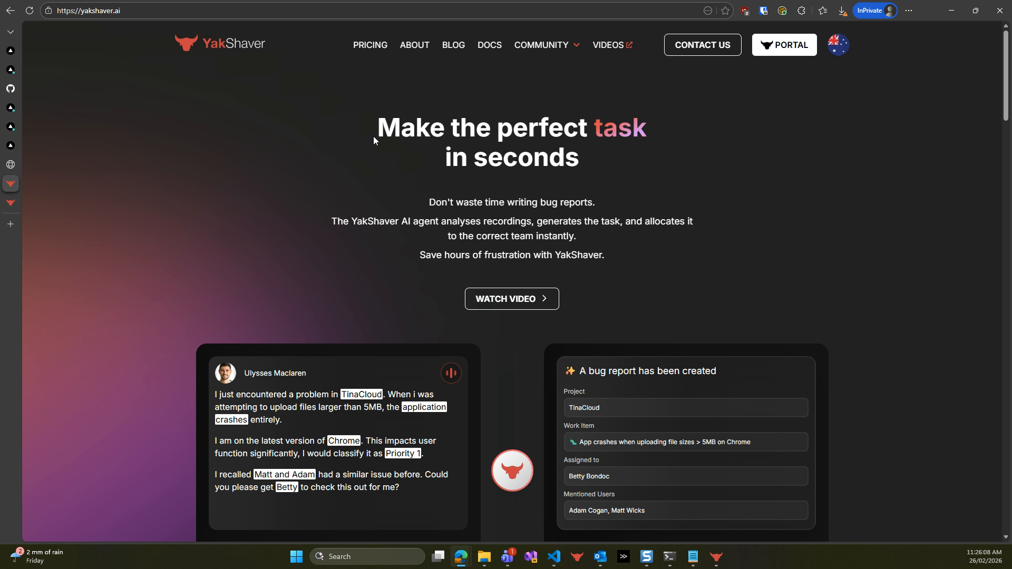The height and width of the screenshot is (569, 1012).
Task: Refresh the yakshaver.ai page
Action: pyautogui.click(x=30, y=11)
